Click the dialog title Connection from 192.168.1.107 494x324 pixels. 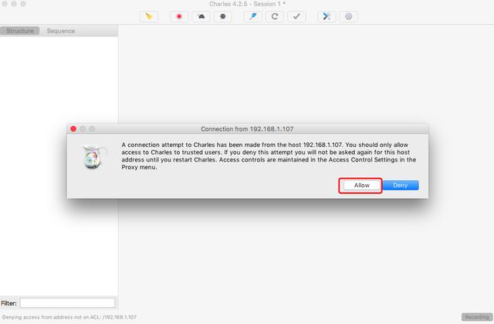point(247,128)
